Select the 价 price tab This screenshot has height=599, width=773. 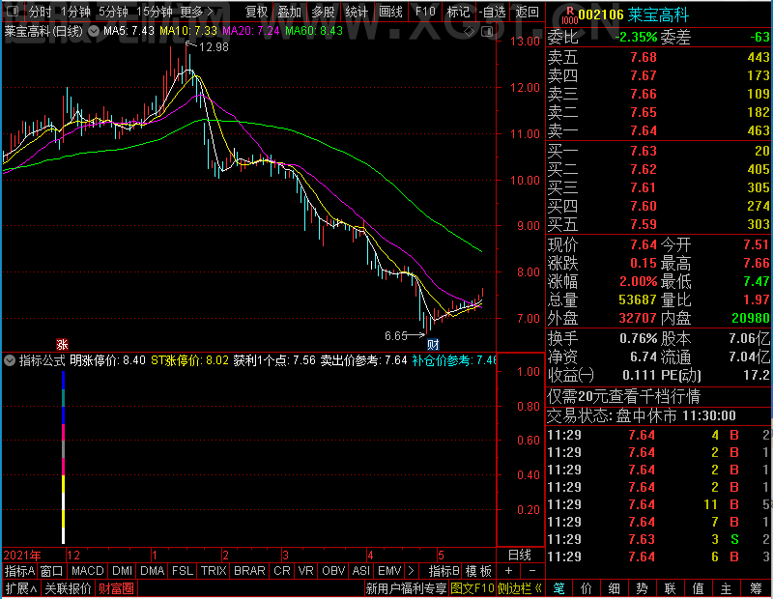point(587,588)
